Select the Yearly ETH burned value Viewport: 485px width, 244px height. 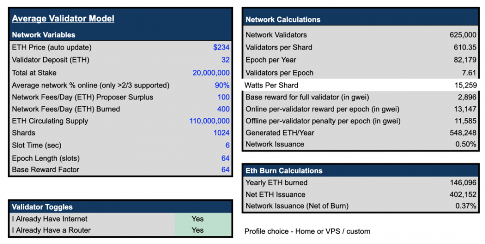tap(463, 183)
